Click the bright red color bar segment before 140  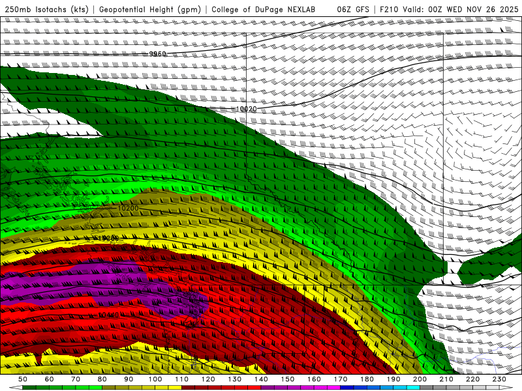coord(254,388)
